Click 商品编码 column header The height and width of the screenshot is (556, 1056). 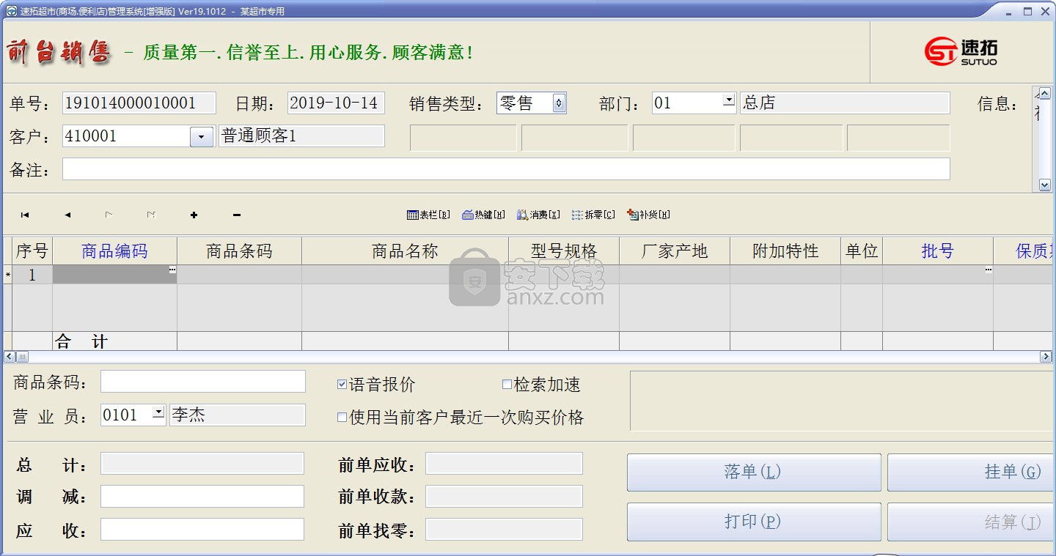tap(114, 251)
